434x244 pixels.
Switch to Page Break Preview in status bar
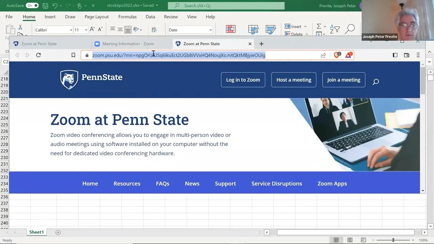[363, 240]
